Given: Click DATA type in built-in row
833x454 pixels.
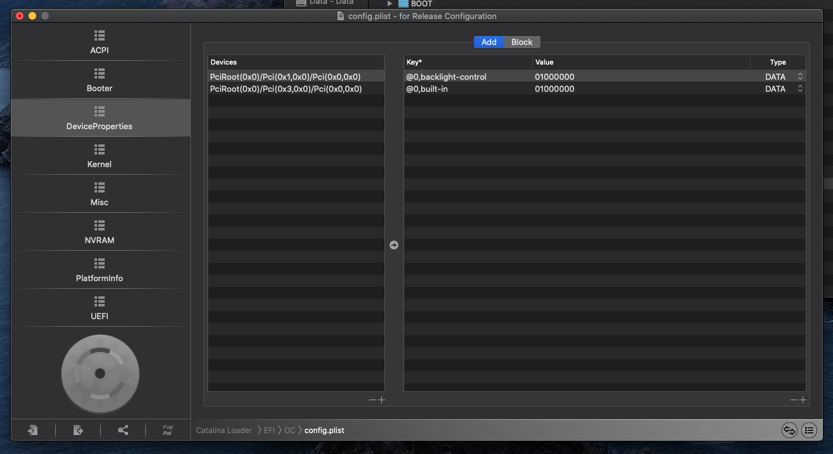Looking at the screenshot, I should click(775, 89).
